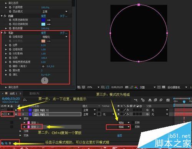Image resolution: width=192 pixels, height=149 pixels.
Task: Toggle stopwatch for 演化 property
Action: pos(10,74)
